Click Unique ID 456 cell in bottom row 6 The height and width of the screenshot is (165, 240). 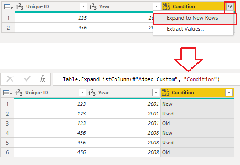50,152
